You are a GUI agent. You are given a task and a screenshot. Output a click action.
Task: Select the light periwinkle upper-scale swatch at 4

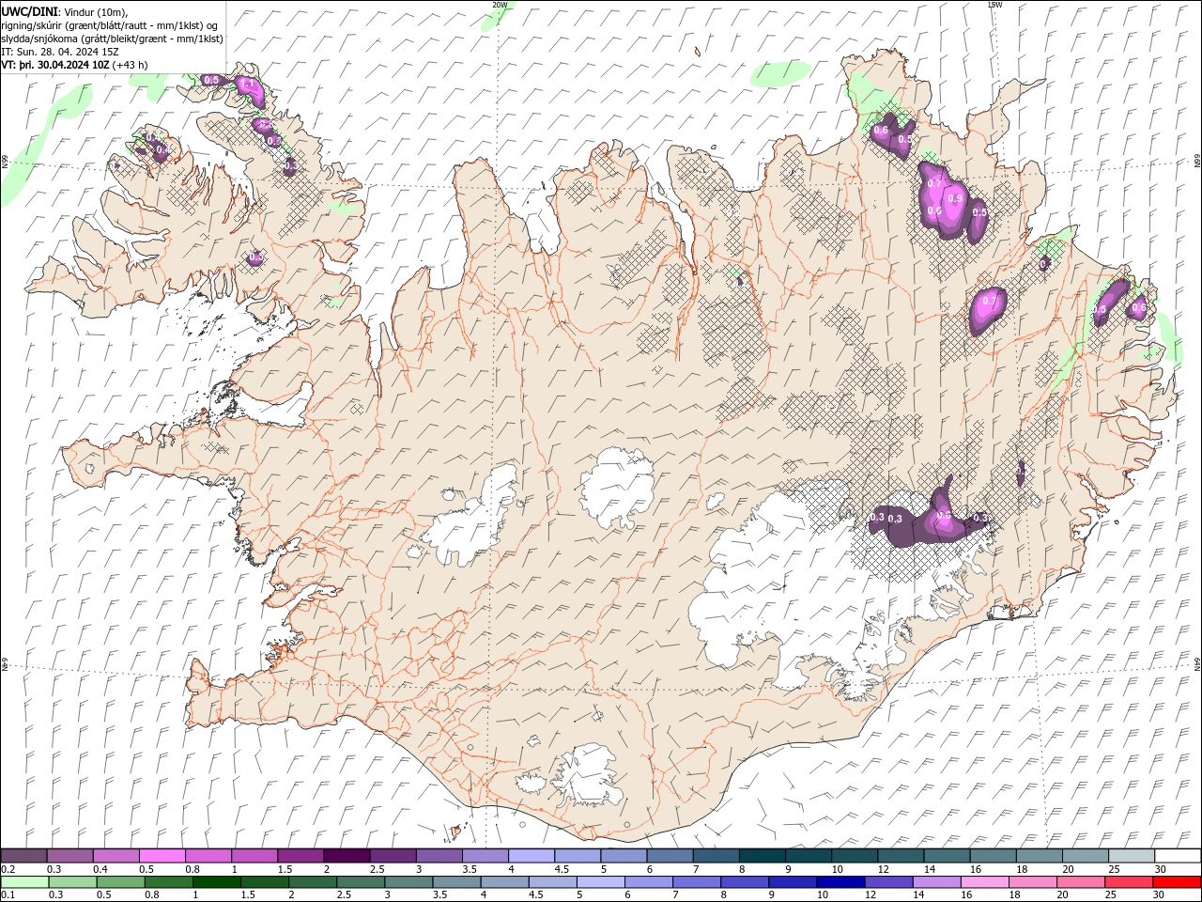[530, 855]
